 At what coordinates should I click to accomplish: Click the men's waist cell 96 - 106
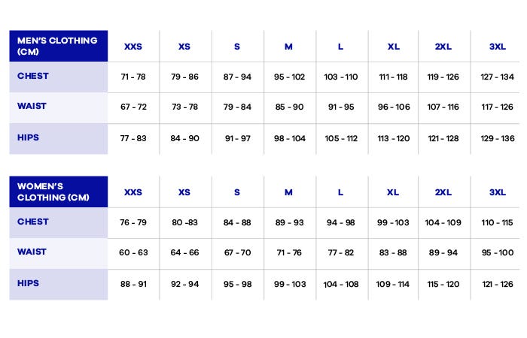394,107
